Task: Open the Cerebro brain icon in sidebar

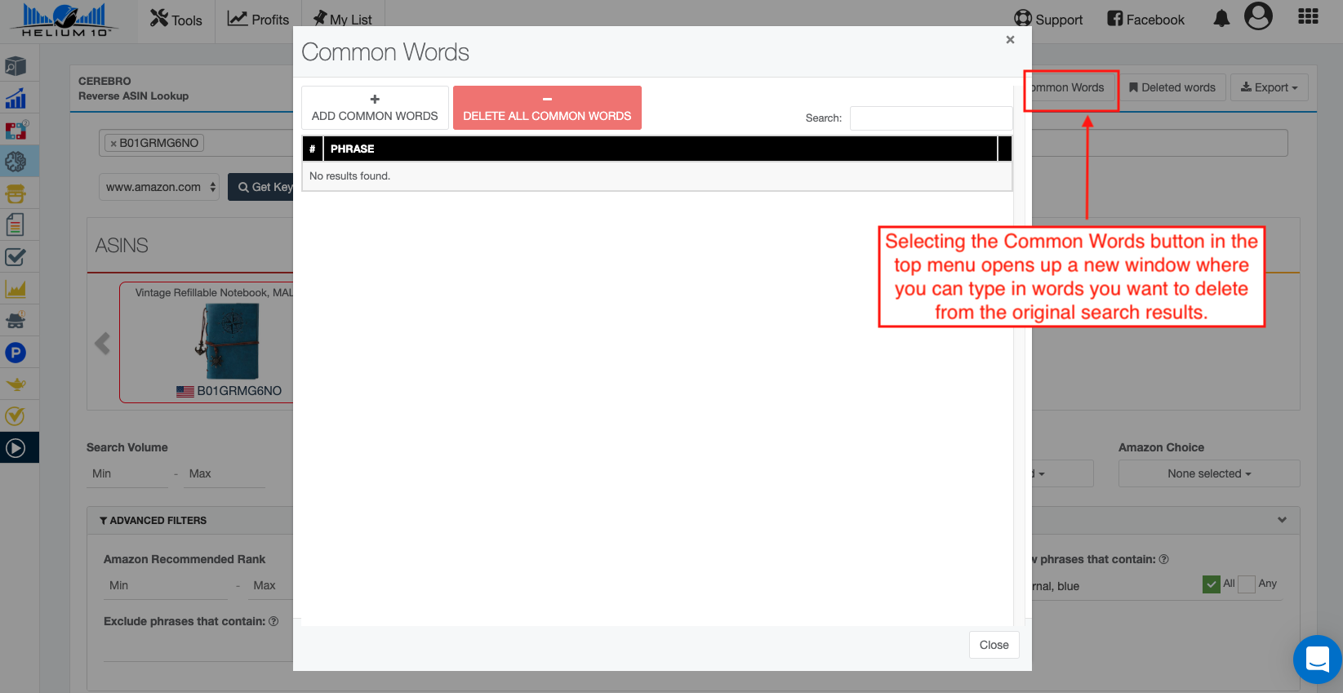Action: (x=16, y=162)
